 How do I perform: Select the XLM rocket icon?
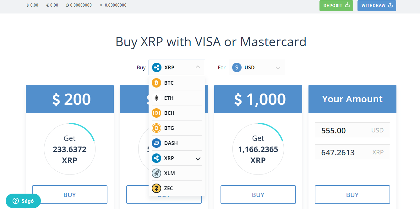pyautogui.click(x=156, y=173)
